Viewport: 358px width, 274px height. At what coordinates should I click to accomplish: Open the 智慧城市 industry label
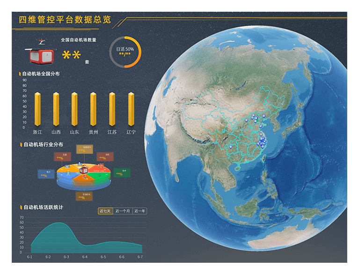(85, 149)
